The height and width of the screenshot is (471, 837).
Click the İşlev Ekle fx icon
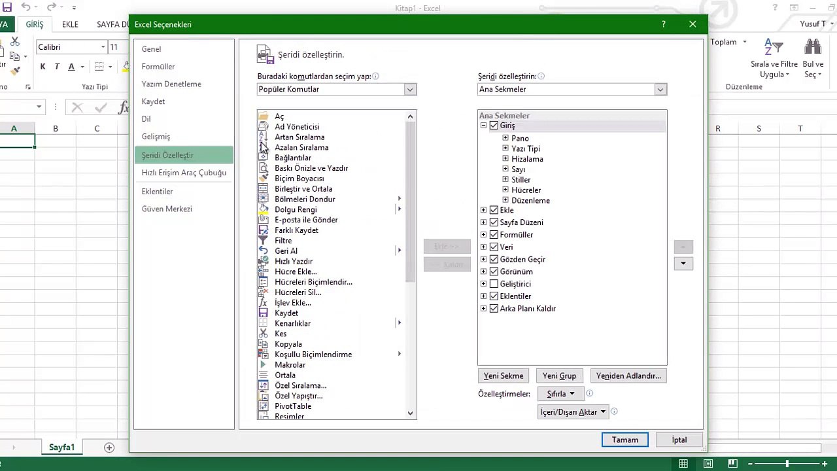(264, 303)
